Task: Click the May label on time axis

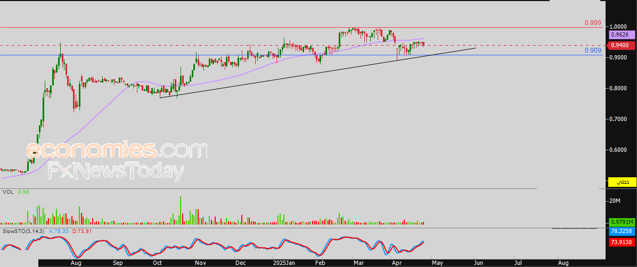Action: (437, 263)
